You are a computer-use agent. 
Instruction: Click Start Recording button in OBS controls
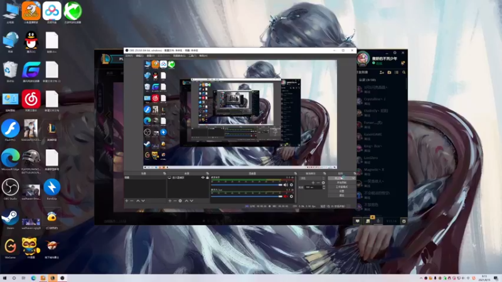pyautogui.click(x=341, y=182)
